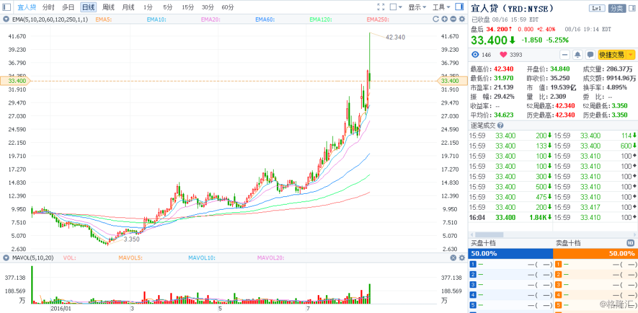Select the 15分 chart tab

pyautogui.click(x=188, y=7)
